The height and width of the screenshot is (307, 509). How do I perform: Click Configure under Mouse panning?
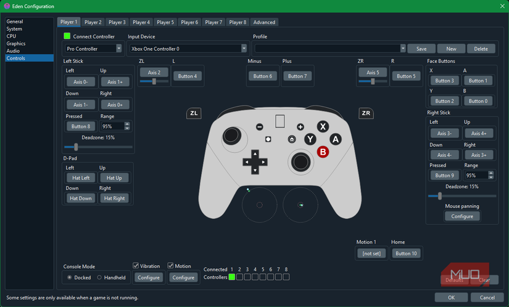pyautogui.click(x=462, y=216)
